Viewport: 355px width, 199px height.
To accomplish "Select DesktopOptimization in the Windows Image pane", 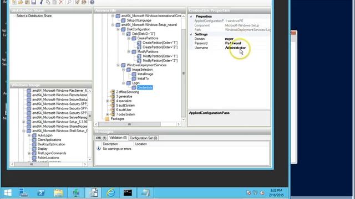I will click(x=51, y=144).
